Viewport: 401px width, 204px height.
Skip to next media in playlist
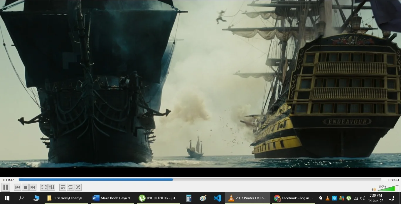[33, 187]
